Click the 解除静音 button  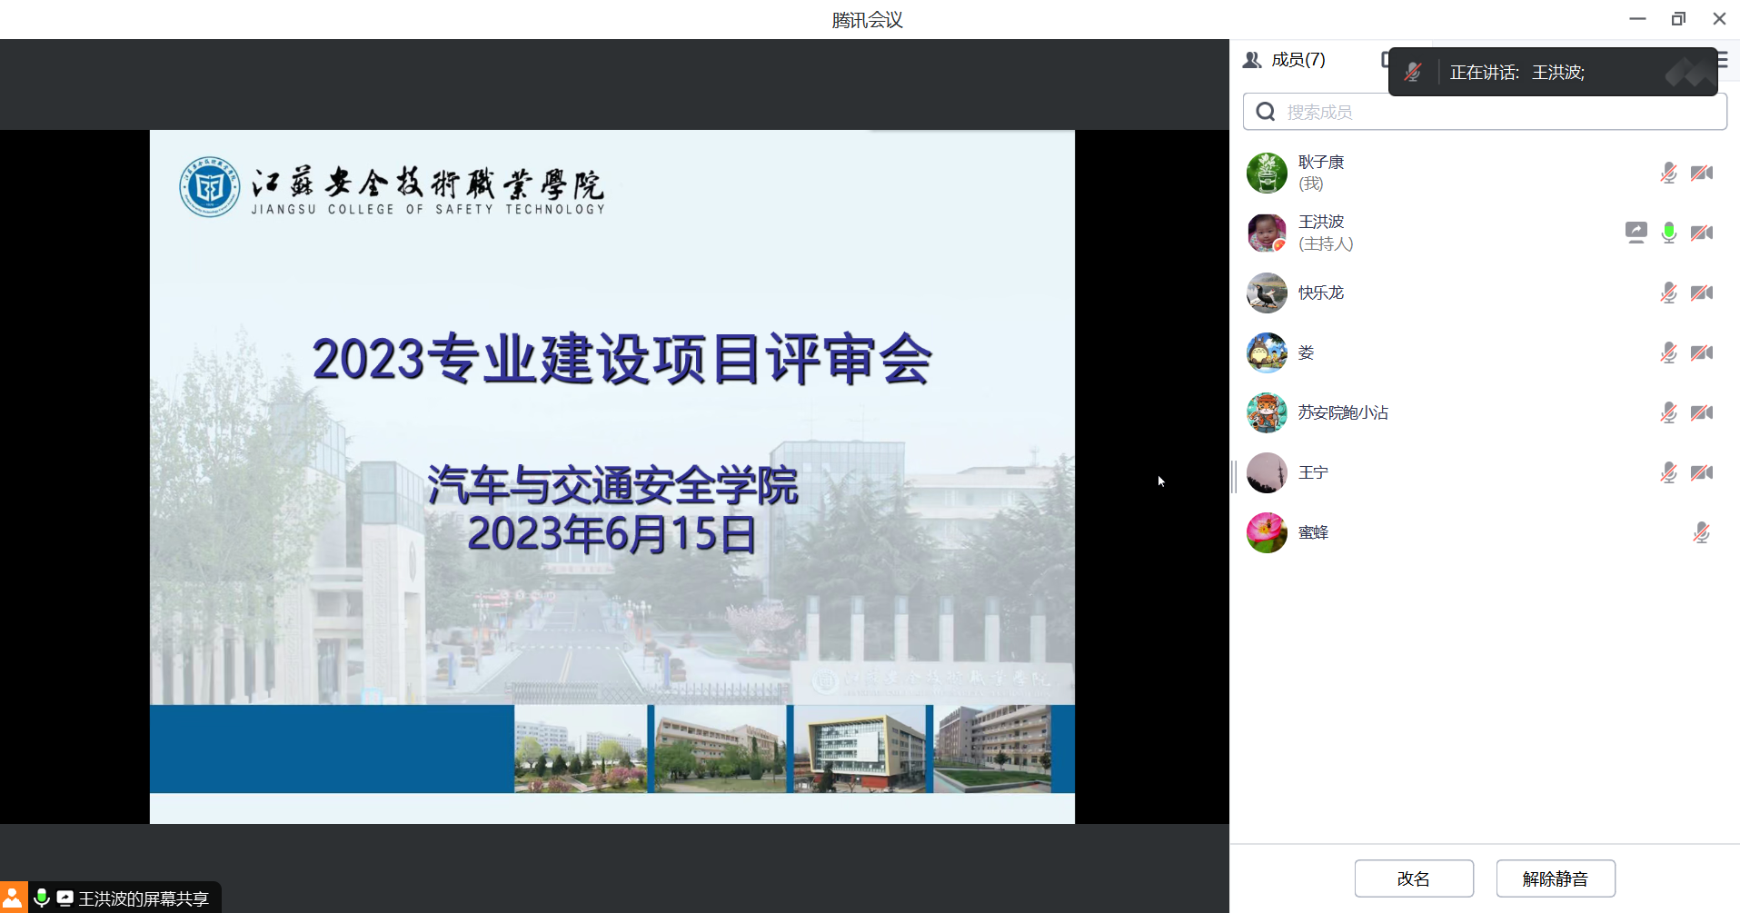coord(1555,878)
